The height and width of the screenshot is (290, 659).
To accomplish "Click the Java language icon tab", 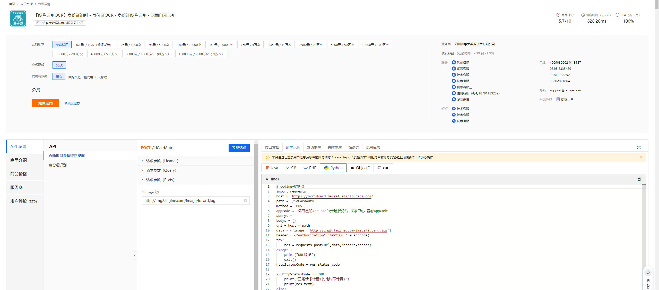I will click(x=274, y=168).
